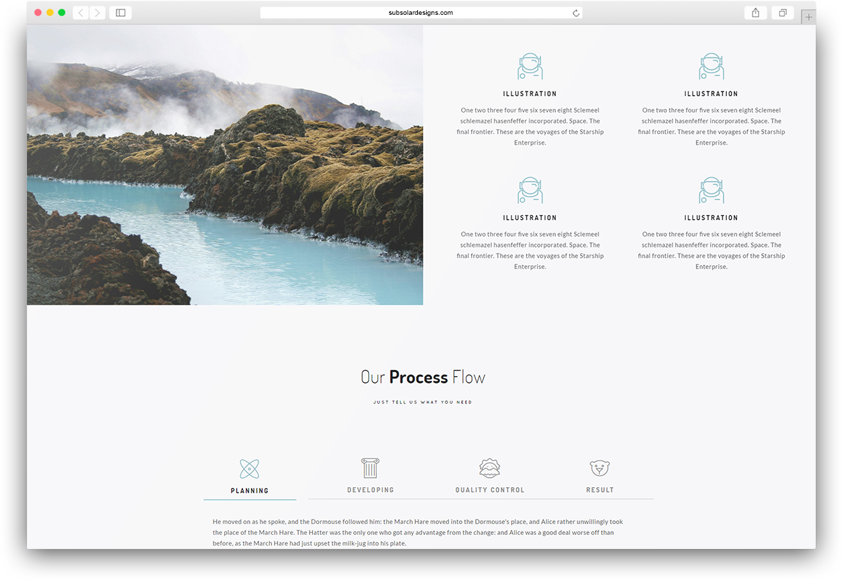This screenshot has width=842, height=580.
Task: Switch to the Developing step
Action: coord(370,489)
